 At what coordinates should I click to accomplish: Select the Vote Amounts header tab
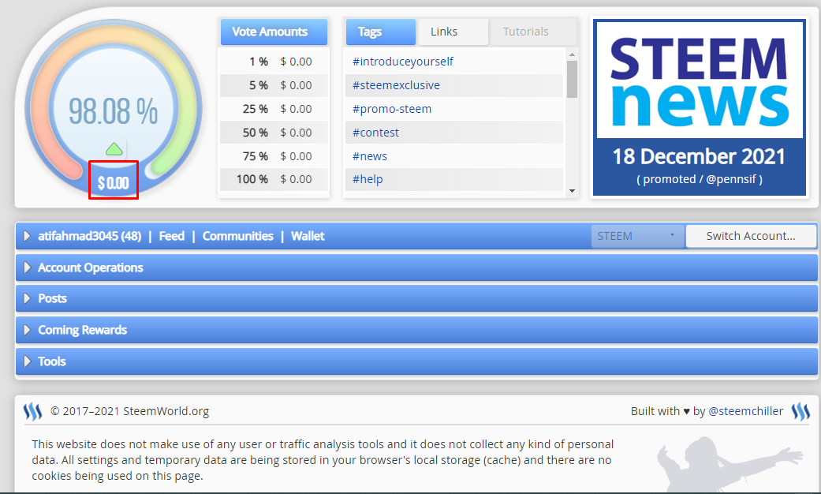point(274,32)
